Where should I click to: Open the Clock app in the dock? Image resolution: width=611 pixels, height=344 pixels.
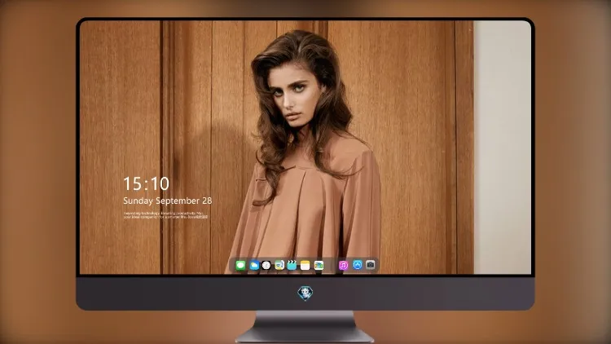pos(266,266)
